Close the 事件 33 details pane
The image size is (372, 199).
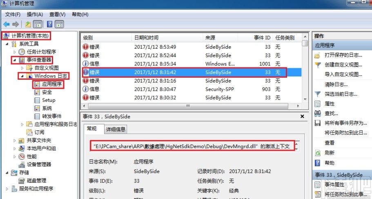pos(302,116)
